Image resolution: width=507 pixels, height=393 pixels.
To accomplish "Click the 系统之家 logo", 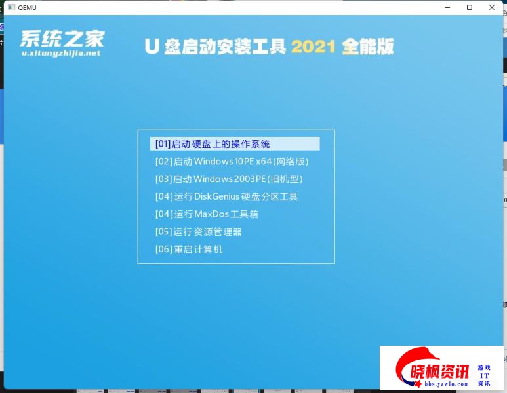I will tap(62, 38).
